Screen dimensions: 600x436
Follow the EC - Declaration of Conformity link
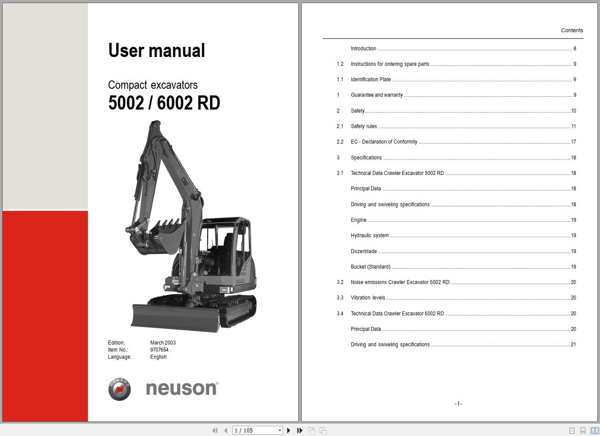[x=384, y=141]
